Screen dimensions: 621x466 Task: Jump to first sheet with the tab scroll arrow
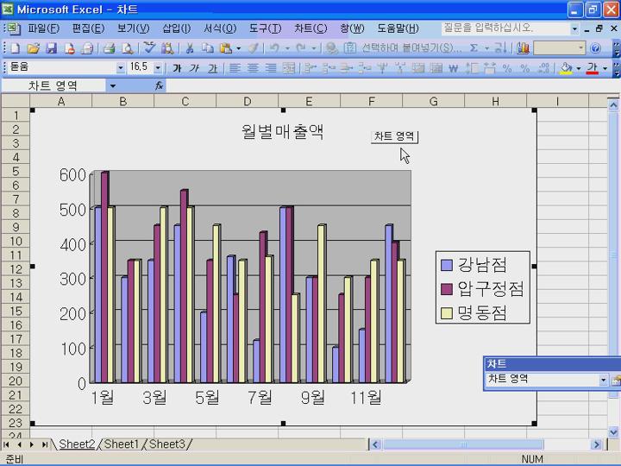[x=7, y=444]
